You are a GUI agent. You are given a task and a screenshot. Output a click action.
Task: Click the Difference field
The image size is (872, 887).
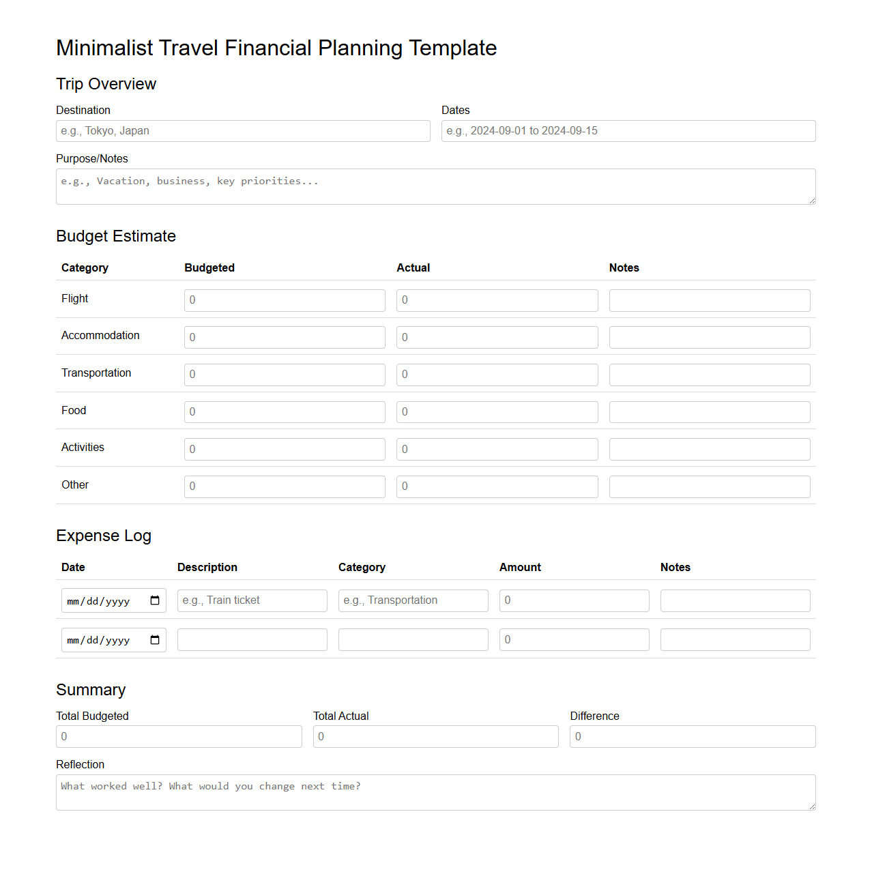692,736
